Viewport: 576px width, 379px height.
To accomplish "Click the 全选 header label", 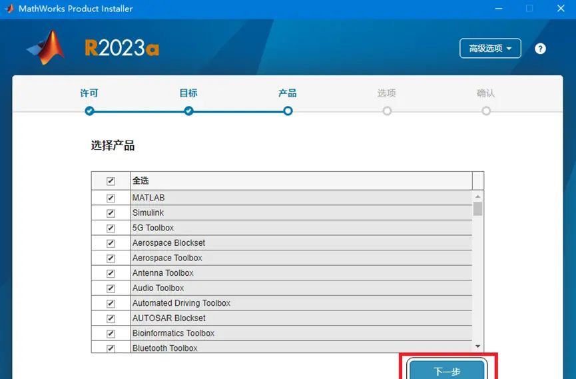I will 141,181.
